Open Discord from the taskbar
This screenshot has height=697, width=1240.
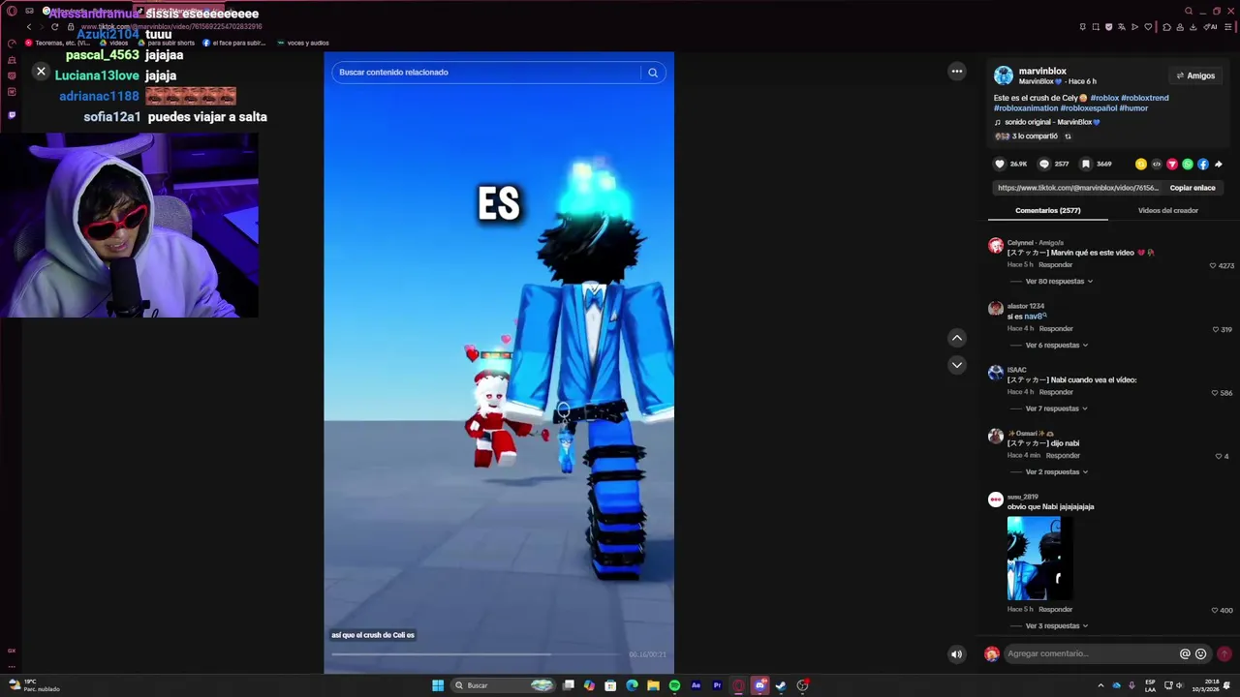[x=759, y=685]
